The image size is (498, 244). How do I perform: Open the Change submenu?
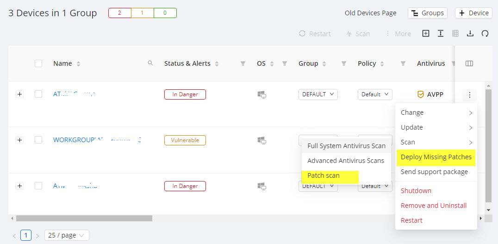[x=436, y=113]
